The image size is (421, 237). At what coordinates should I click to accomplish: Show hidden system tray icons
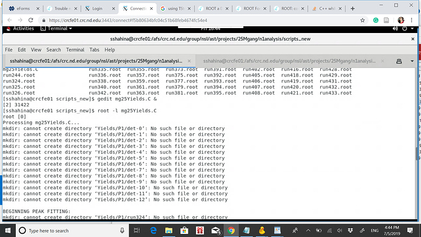[308, 230]
